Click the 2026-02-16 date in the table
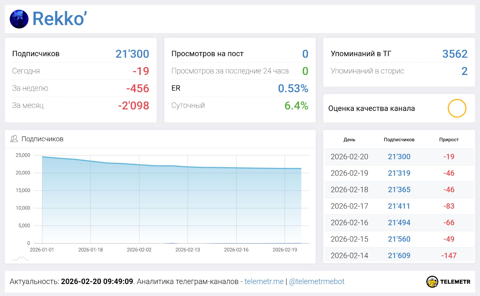This screenshot has width=480, height=296. [349, 223]
